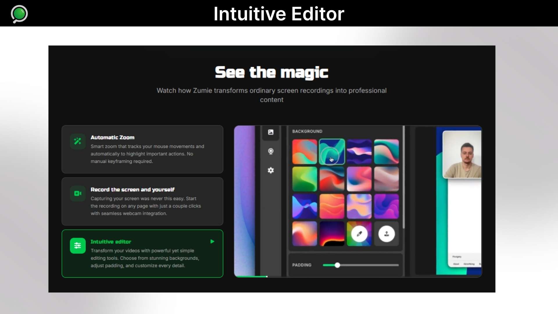558x314 pixels.
Task: Open the image background sidebar icon
Action: (271, 132)
